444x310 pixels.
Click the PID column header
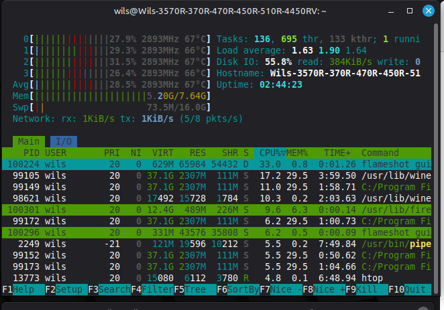pos(30,153)
